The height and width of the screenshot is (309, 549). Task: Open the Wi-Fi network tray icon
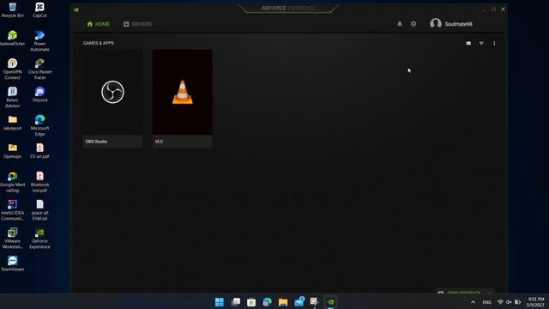coord(500,302)
